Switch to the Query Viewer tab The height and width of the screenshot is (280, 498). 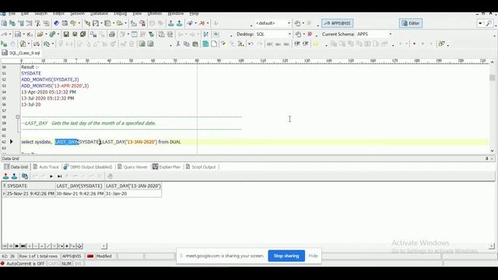coord(132,167)
